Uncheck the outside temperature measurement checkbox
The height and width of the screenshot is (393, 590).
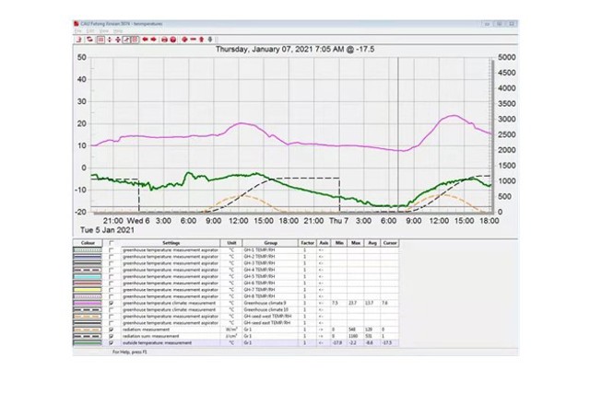112,343
